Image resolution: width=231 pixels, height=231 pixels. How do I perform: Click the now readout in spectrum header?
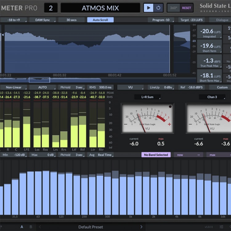coord(188,155)
